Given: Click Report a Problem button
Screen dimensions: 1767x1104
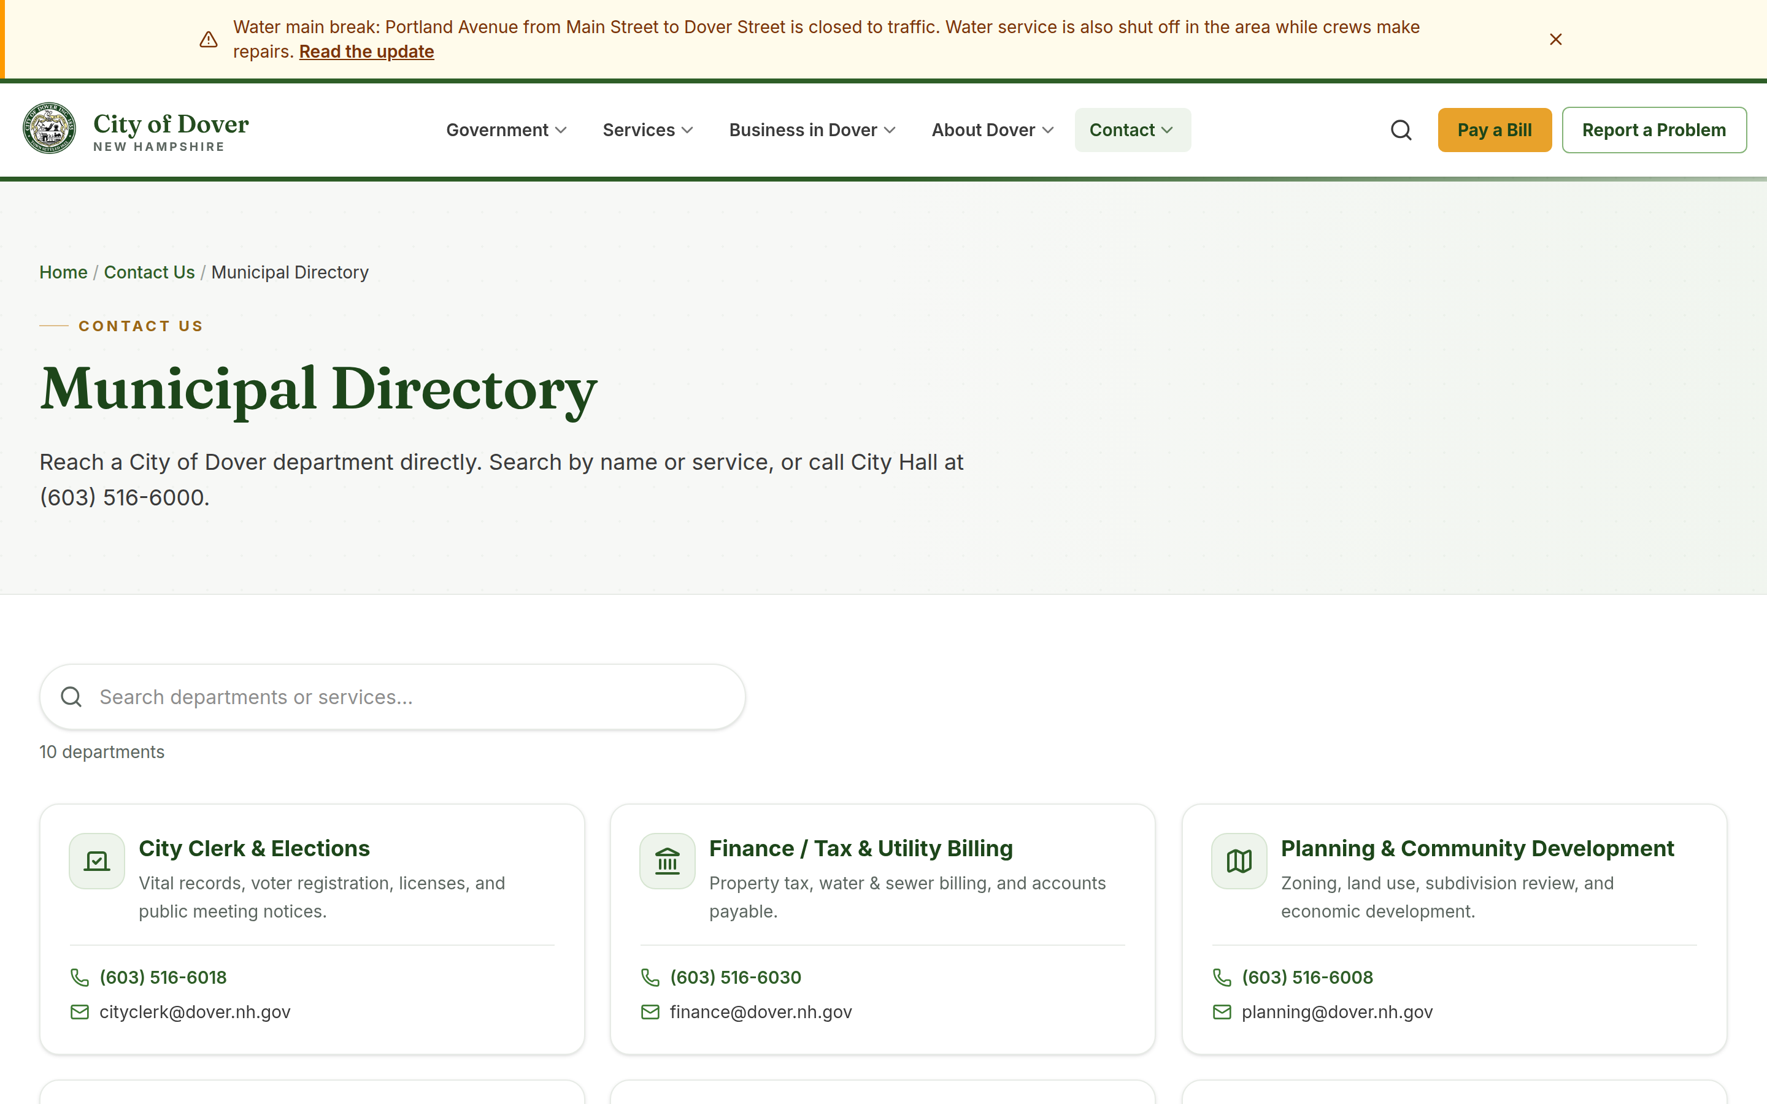Looking at the screenshot, I should click(x=1654, y=130).
